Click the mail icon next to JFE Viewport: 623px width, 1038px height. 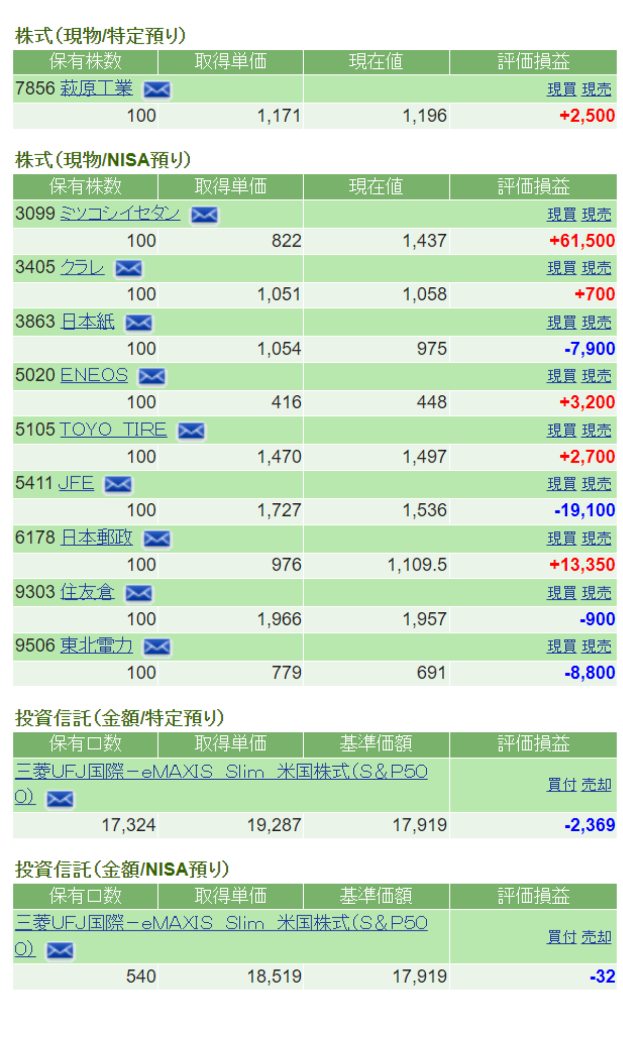click(x=118, y=484)
